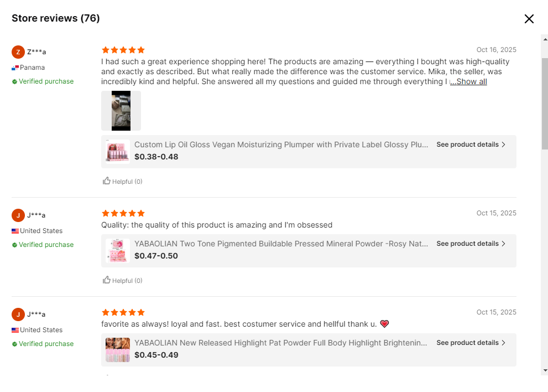Viewport: 548px width, 392px height.
Task: Open the review video thumbnail
Action: 121,111
